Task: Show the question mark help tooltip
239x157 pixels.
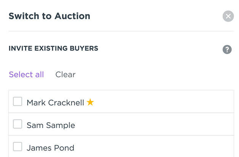Action: click(227, 50)
